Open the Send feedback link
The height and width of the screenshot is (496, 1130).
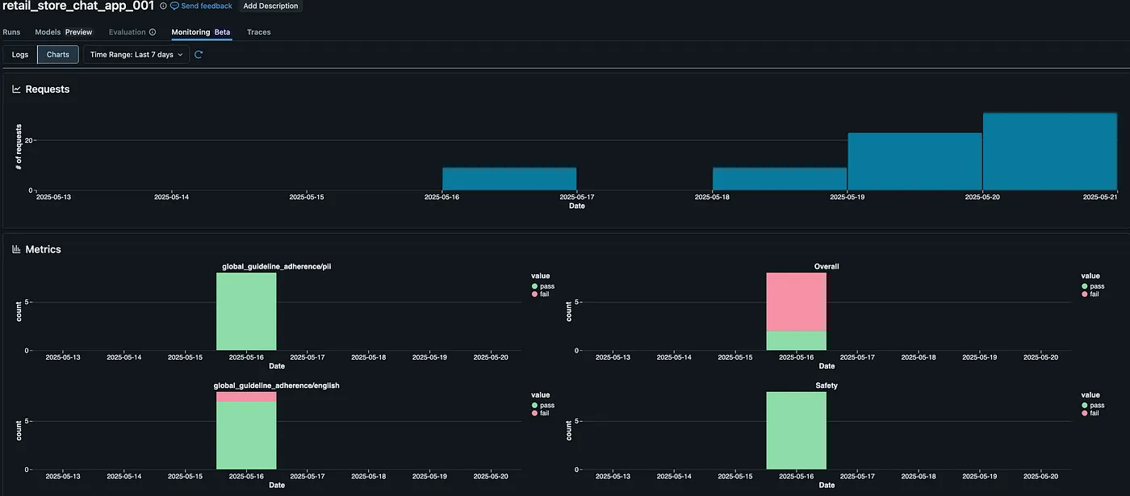(x=205, y=6)
